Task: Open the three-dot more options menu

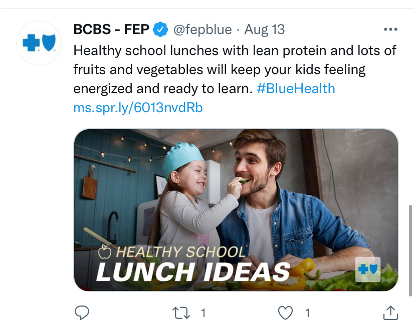Action: click(x=390, y=30)
